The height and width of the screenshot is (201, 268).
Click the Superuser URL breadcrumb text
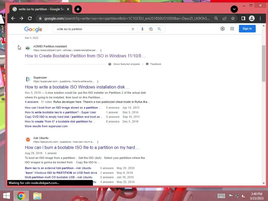(x=64, y=81)
